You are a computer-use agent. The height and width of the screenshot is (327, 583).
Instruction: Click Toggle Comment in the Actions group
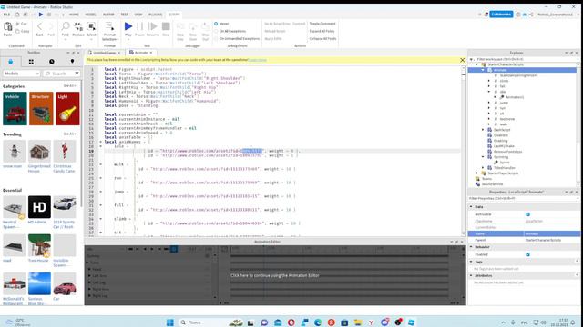(x=322, y=24)
